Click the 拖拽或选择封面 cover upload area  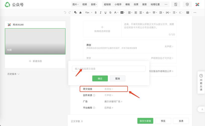coord(102,29)
